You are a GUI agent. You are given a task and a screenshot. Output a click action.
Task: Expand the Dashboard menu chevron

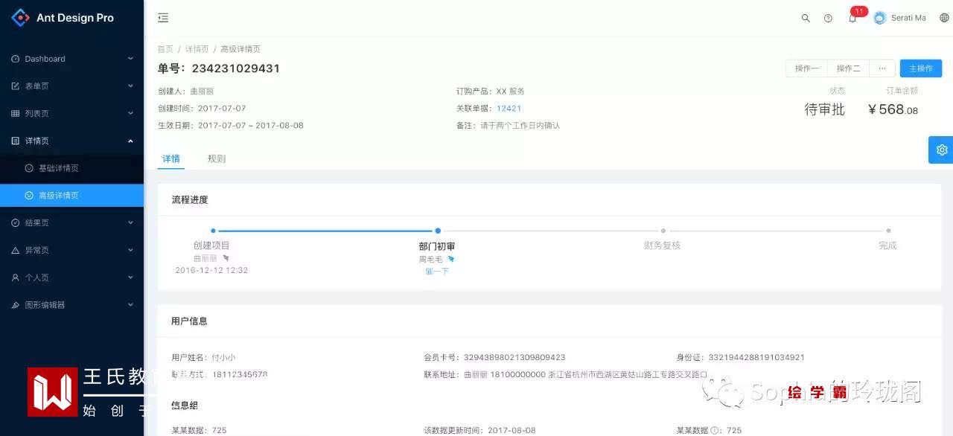point(130,59)
